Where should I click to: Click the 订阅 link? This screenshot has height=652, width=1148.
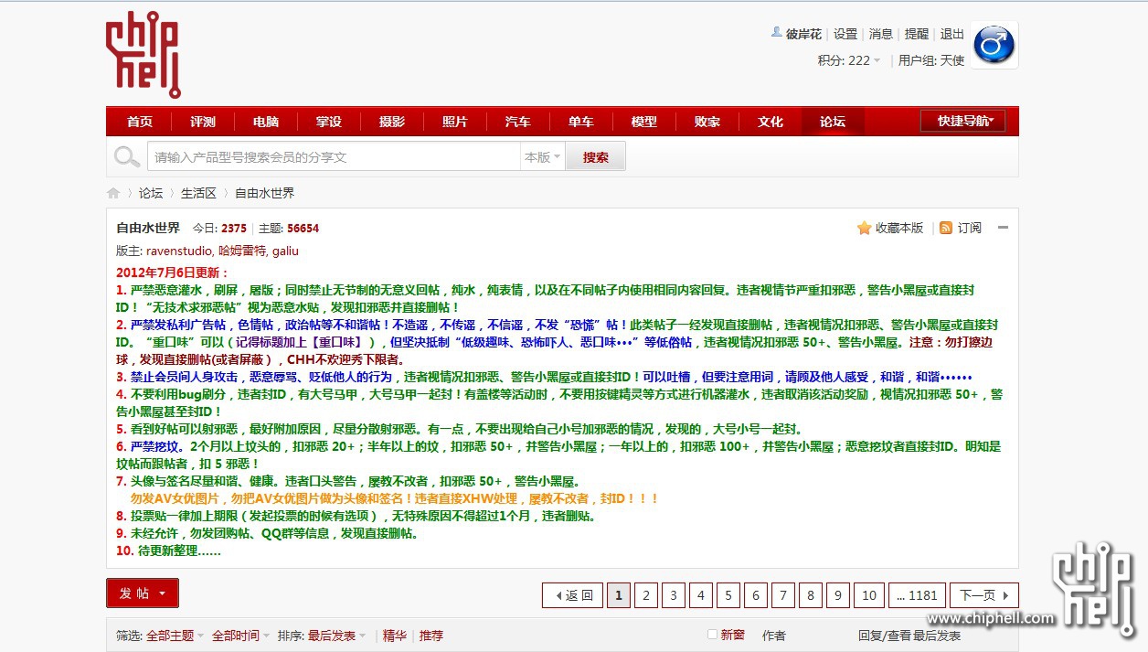tap(970, 228)
